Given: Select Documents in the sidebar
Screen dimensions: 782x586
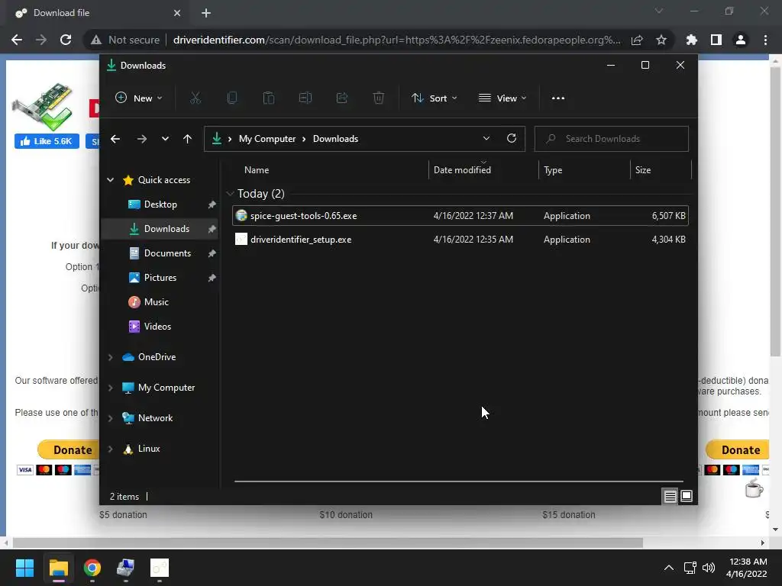Looking at the screenshot, I should coord(160,253).
